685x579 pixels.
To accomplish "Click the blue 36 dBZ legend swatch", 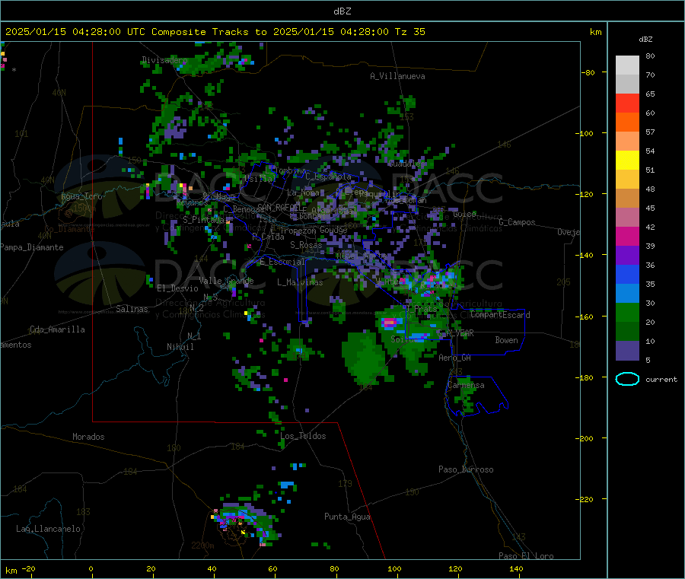I will click(x=627, y=274).
